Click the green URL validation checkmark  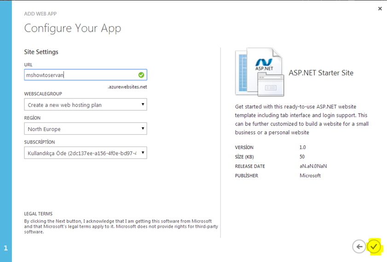[x=141, y=75]
